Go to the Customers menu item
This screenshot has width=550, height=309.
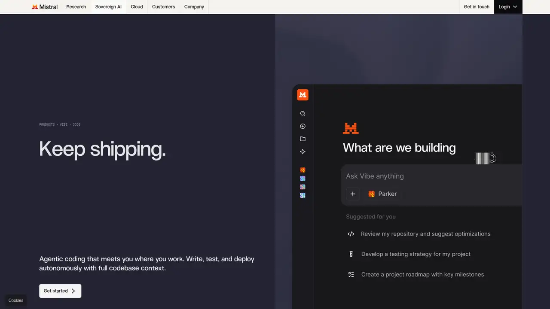click(163, 7)
